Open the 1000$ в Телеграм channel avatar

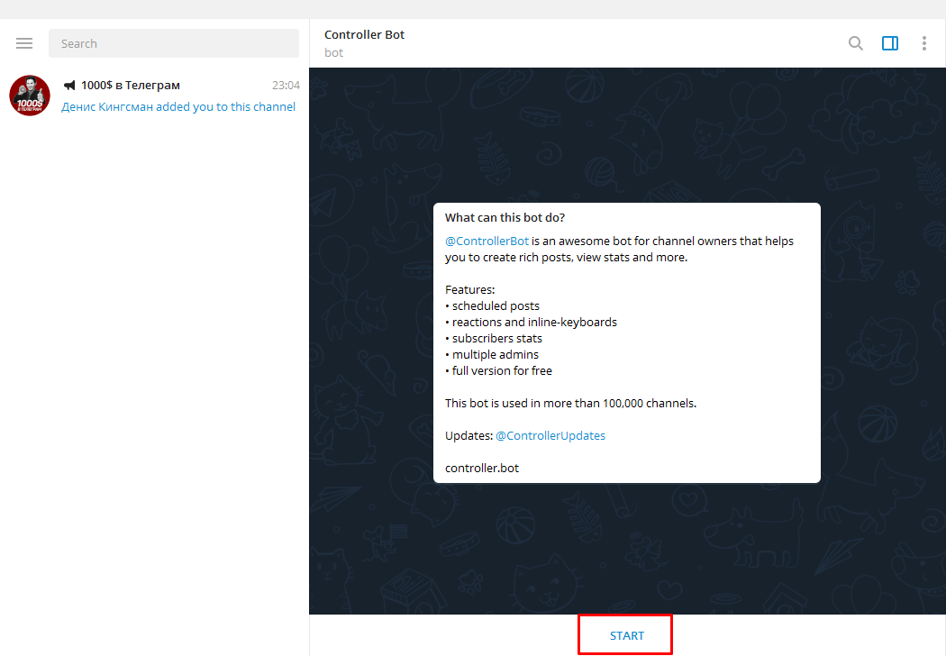(x=30, y=96)
